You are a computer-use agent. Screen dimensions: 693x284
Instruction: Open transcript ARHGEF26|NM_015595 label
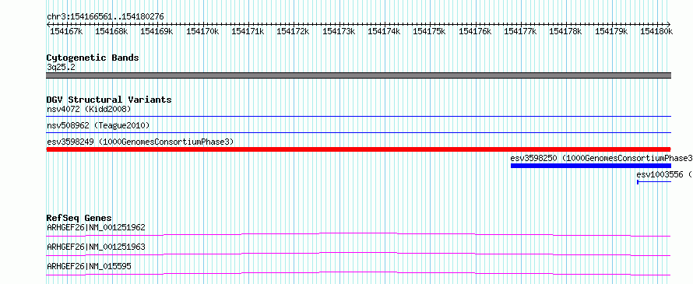coord(89,266)
